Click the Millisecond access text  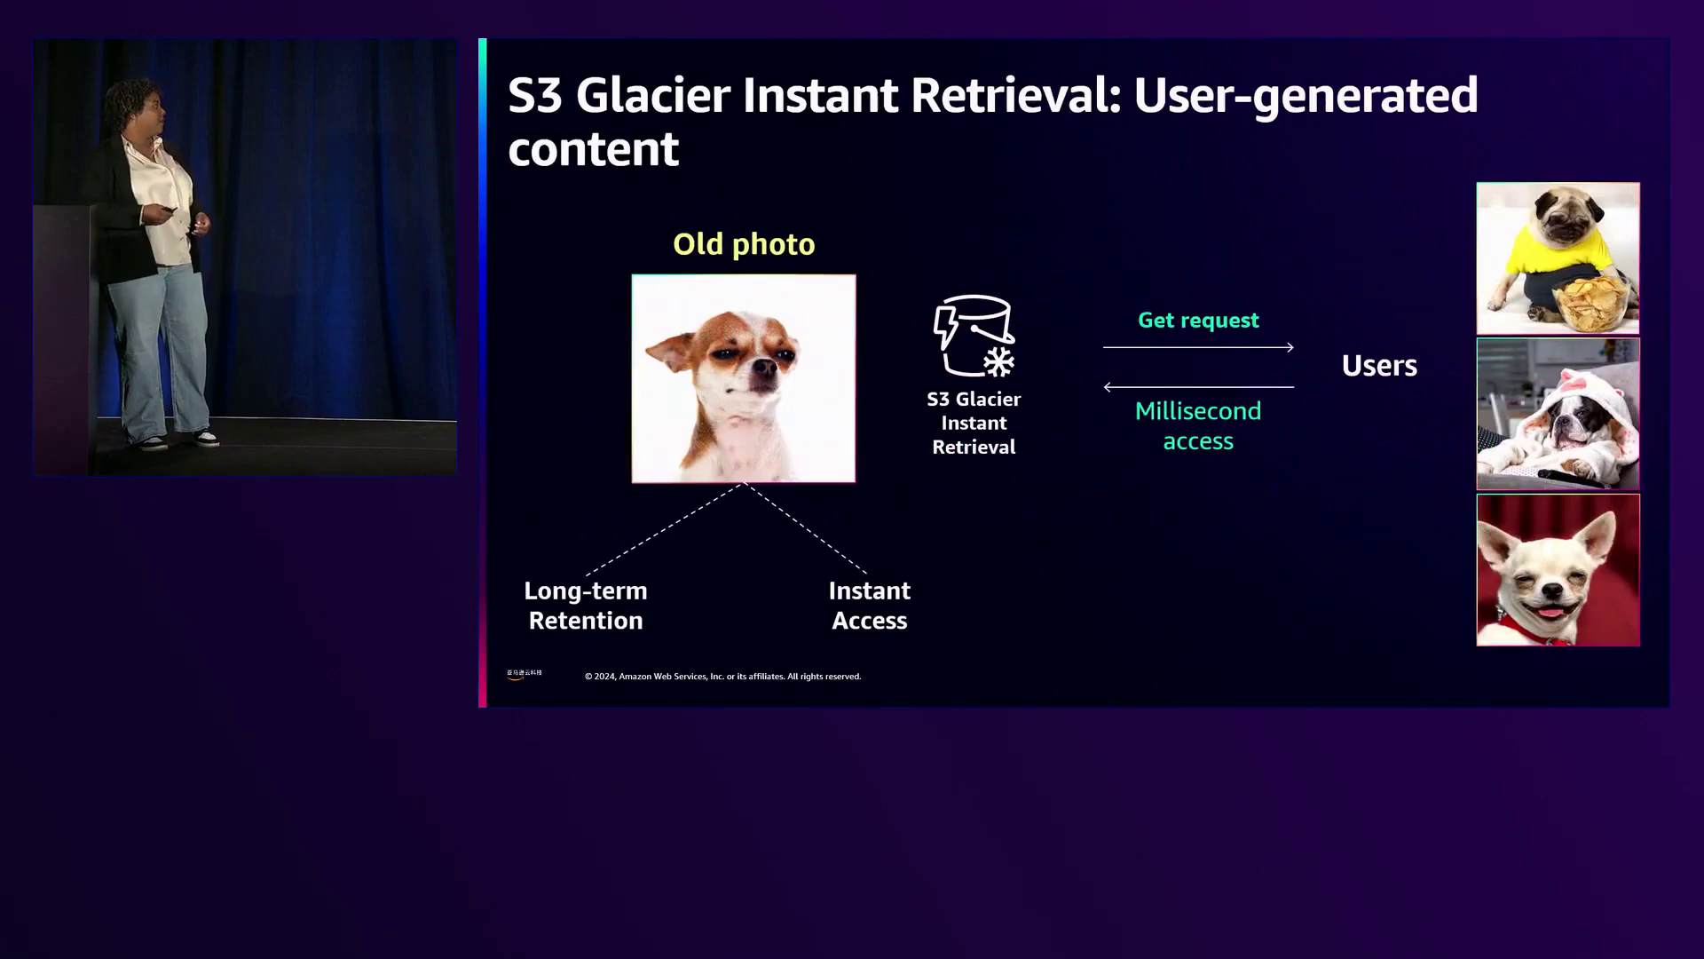point(1198,426)
